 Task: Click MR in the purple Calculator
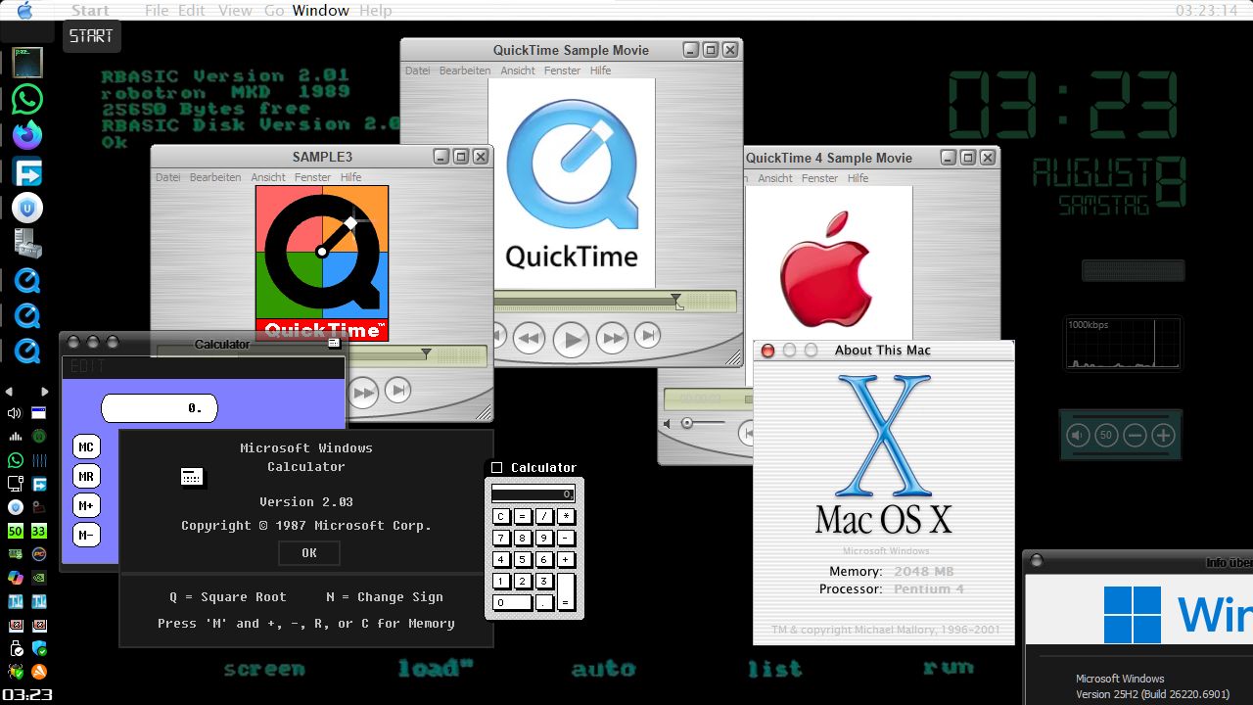87,477
